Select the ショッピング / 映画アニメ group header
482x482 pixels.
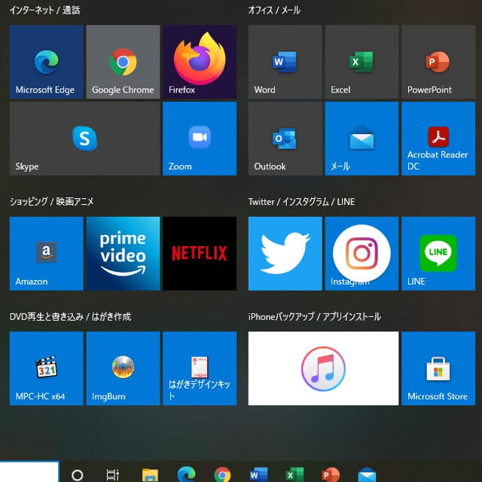[51, 202]
